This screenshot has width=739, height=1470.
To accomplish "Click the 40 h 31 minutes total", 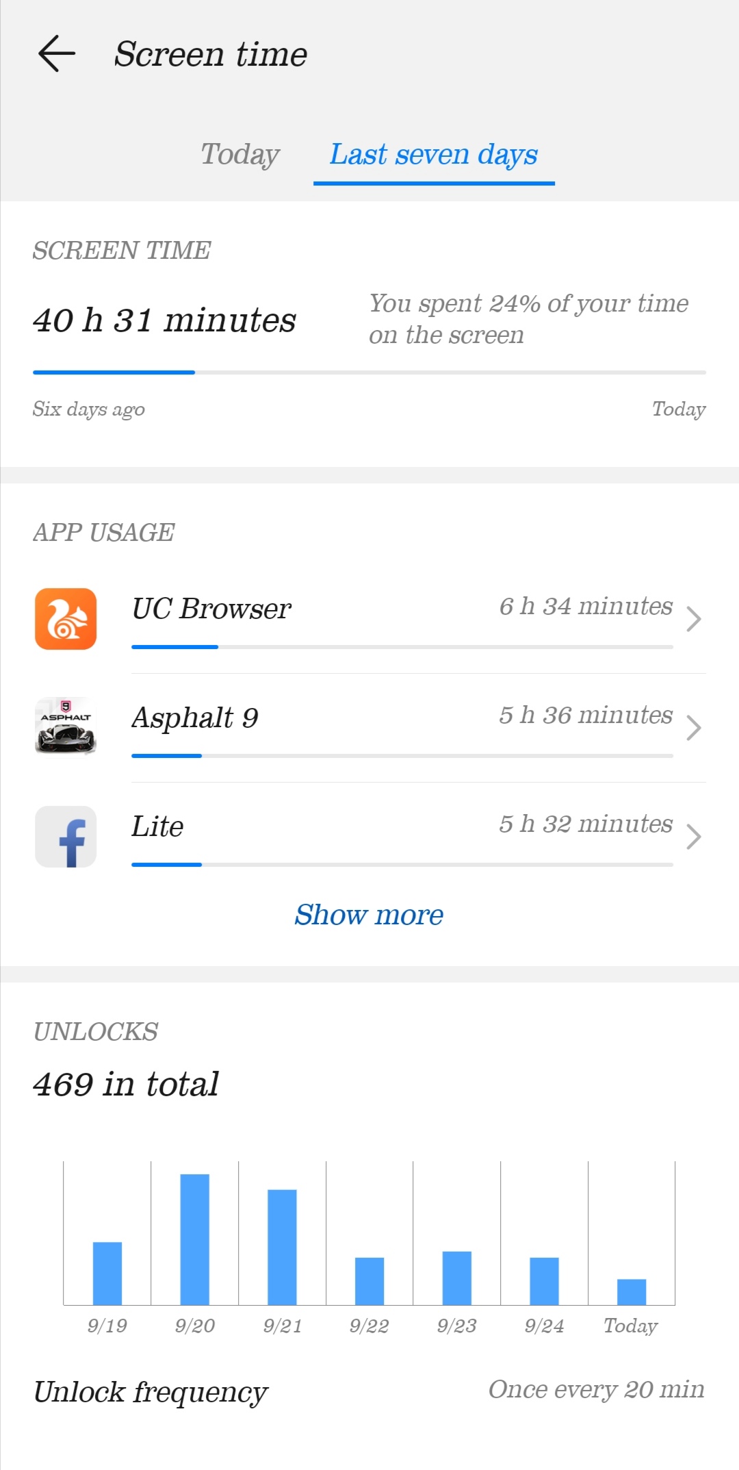I will click(x=164, y=320).
